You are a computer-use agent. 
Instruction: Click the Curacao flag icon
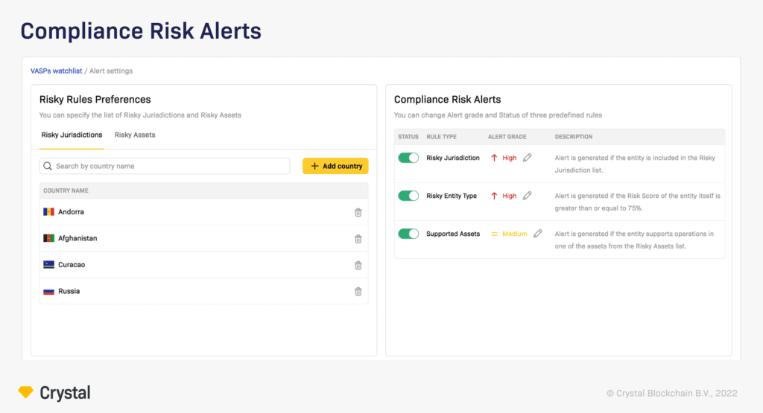coord(48,265)
